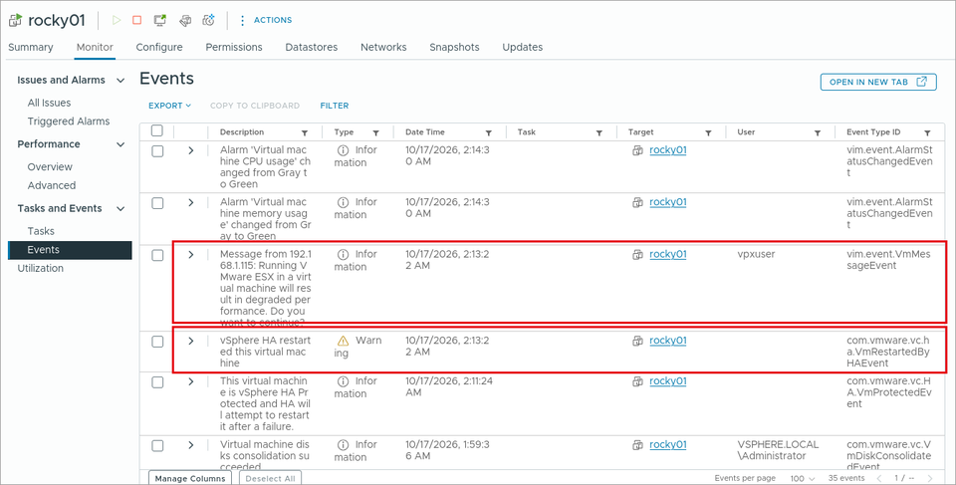956x485 pixels.
Task: Click the rocky01 VM icon in header
Action: 15,20
